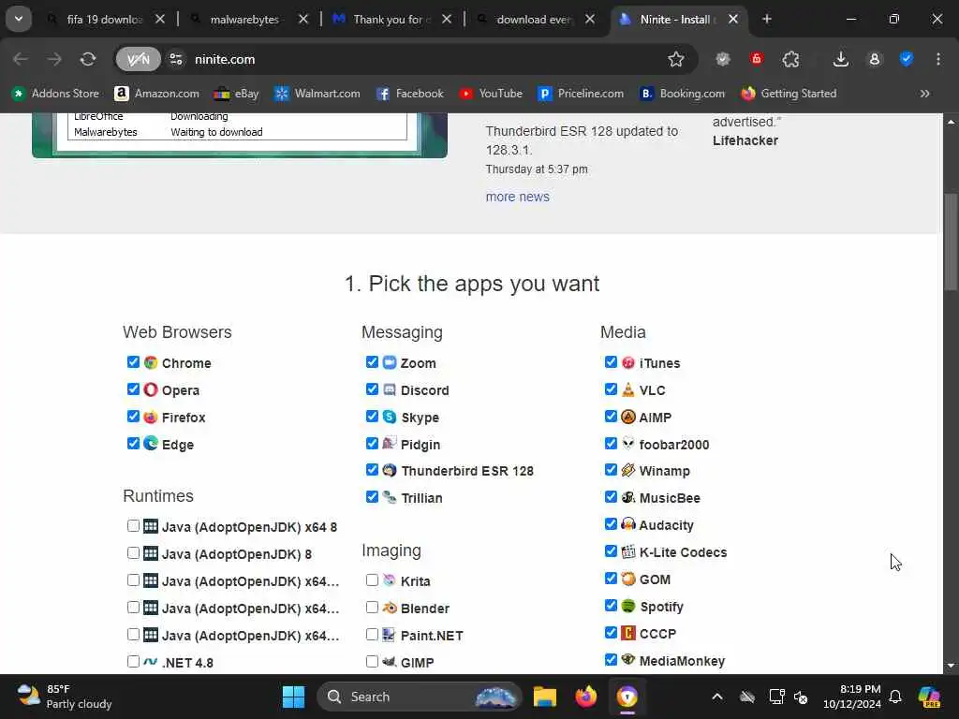Uncheck the Trillian checkbox
Viewport: 959px width, 719px height.
click(372, 497)
